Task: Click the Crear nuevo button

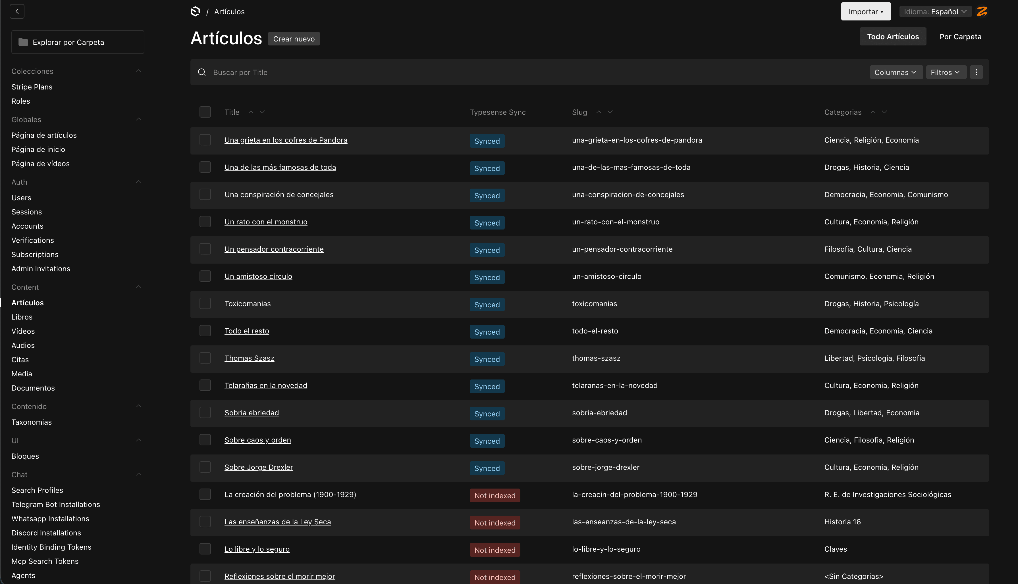Action: click(294, 39)
